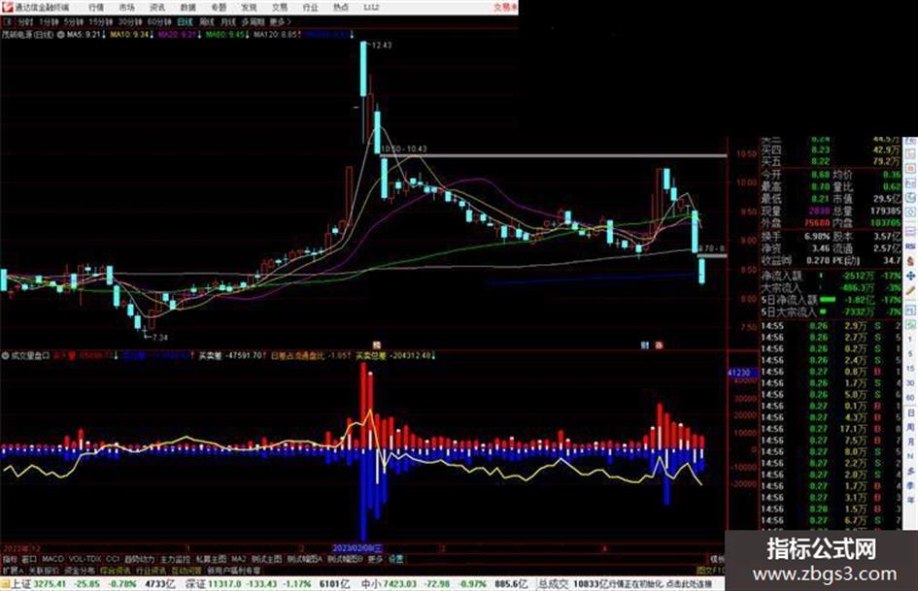
Task: Toggle 60-minute period in right sidebar
Action: (910, 398)
